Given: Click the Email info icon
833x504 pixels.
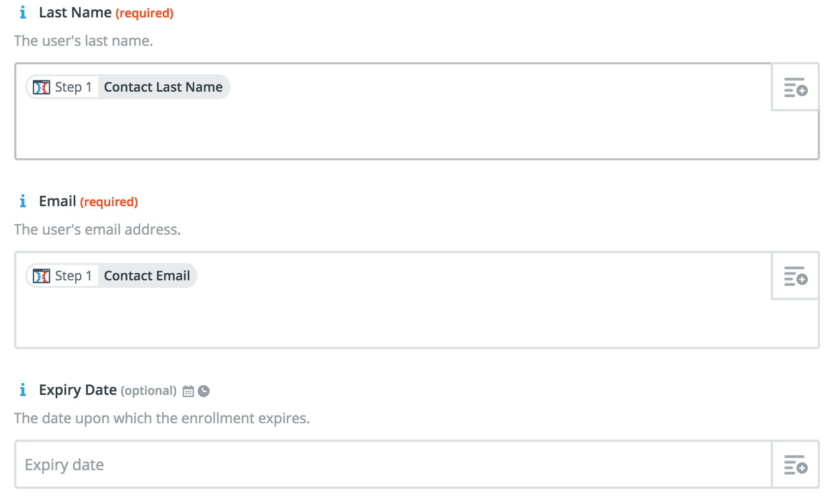Looking at the screenshot, I should pos(22,201).
